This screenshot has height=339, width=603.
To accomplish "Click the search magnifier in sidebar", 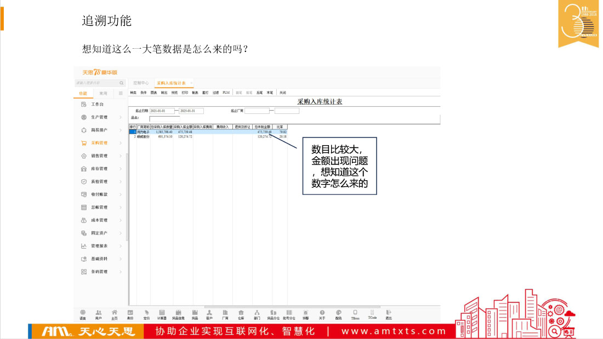I will point(122,83).
